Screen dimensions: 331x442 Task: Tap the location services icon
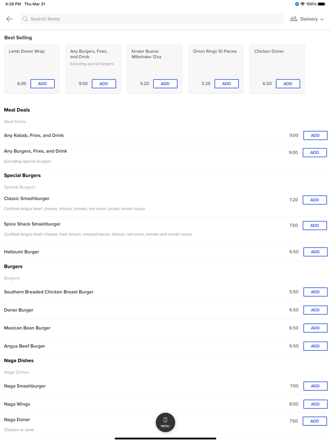tap(297, 4)
